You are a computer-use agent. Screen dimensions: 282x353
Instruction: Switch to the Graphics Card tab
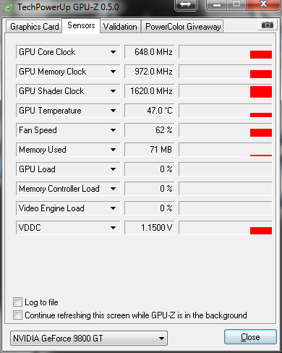pyautogui.click(x=34, y=27)
